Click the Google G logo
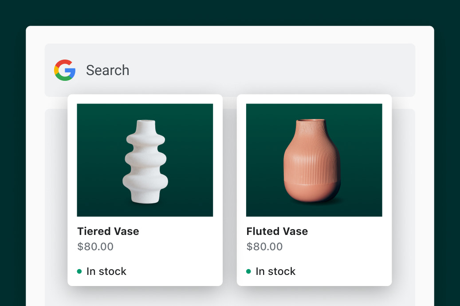The image size is (460, 306). pyautogui.click(x=65, y=70)
